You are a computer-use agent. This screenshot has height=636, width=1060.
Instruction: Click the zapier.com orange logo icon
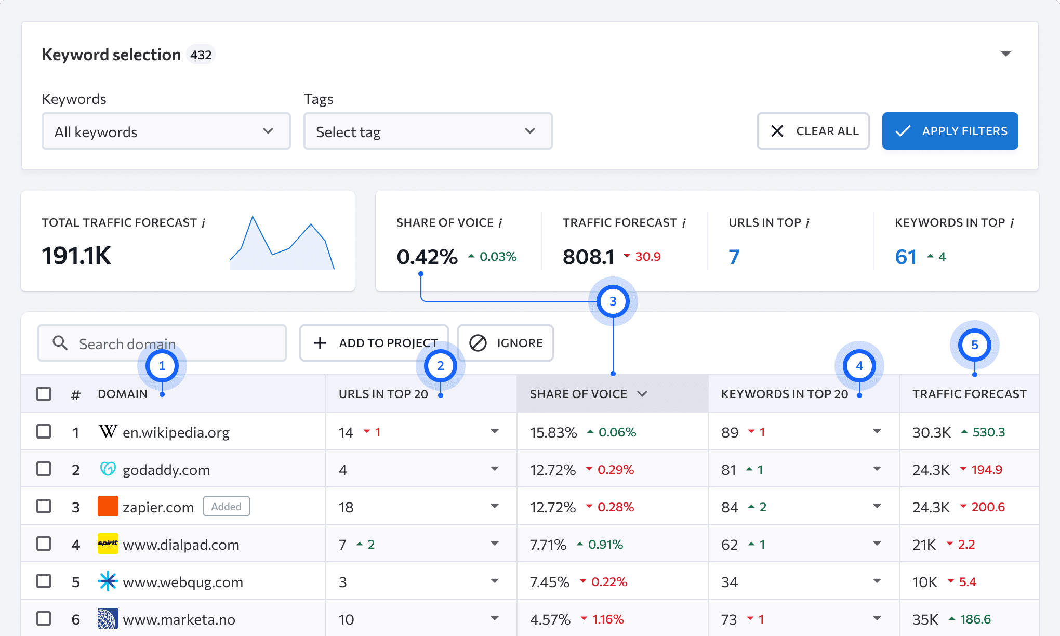108,506
